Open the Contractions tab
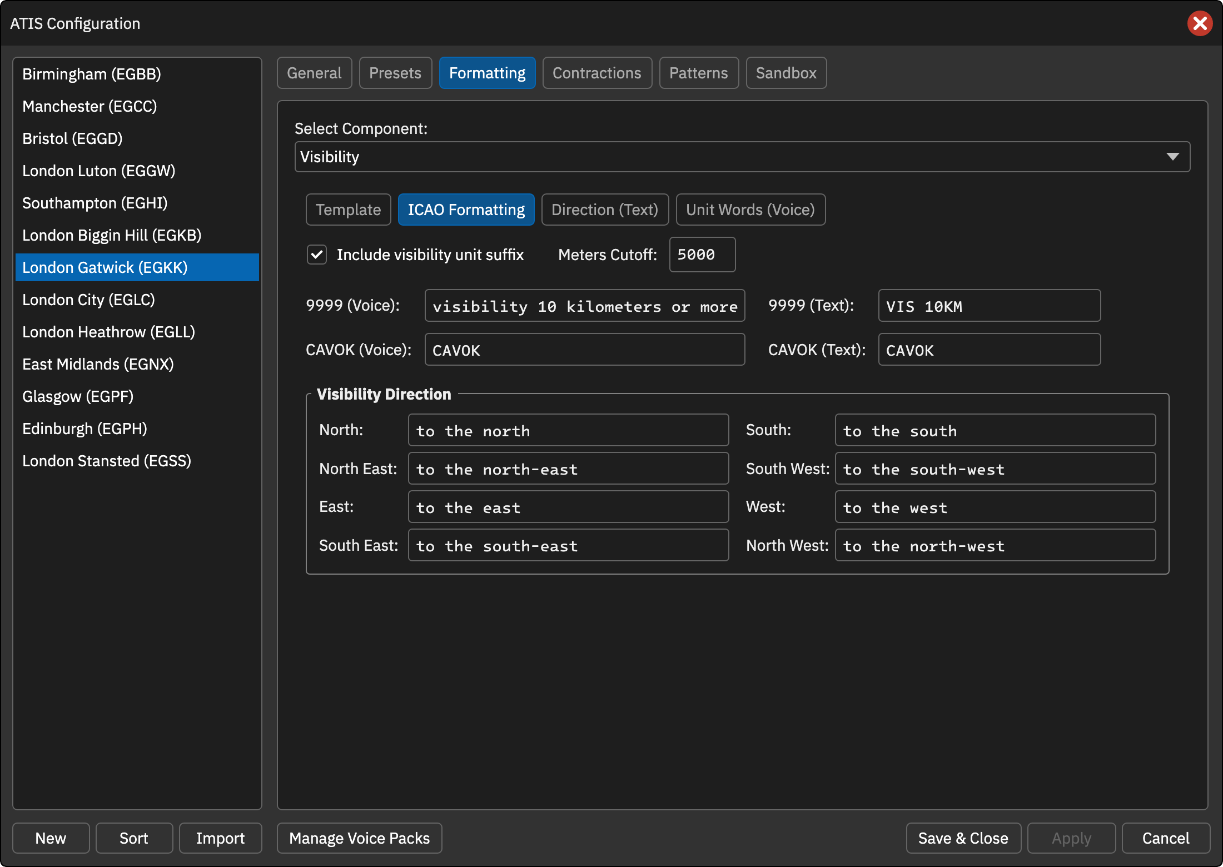This screenshot has height=867, width=1223. point(597,73)
